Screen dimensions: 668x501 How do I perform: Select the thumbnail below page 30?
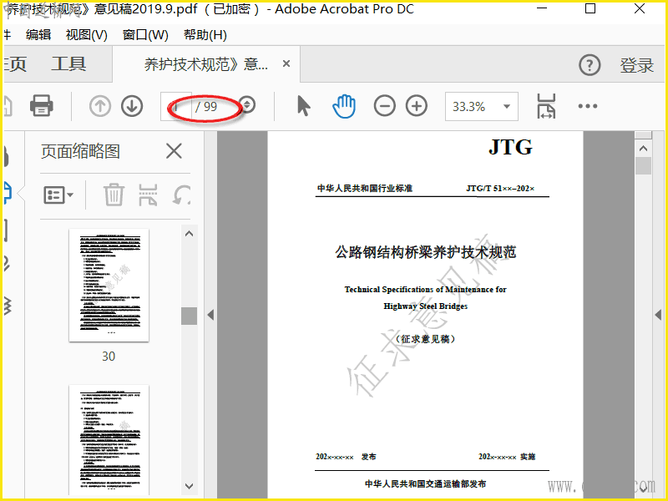click(x=109, y=440)
